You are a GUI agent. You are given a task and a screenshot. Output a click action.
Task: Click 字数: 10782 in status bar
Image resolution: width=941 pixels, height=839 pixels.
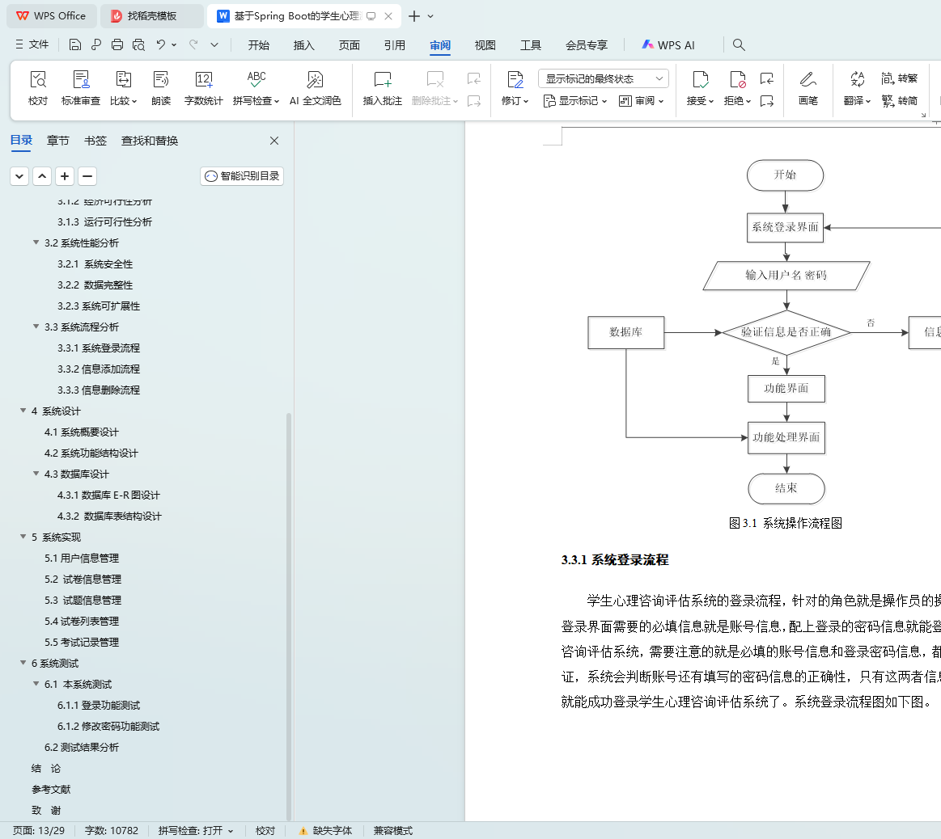point(112,831)
